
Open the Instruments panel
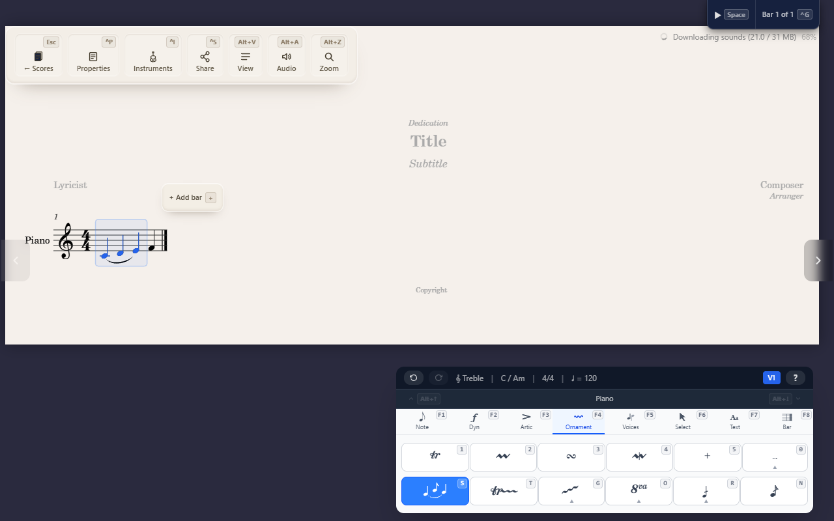tap(153, 56)
